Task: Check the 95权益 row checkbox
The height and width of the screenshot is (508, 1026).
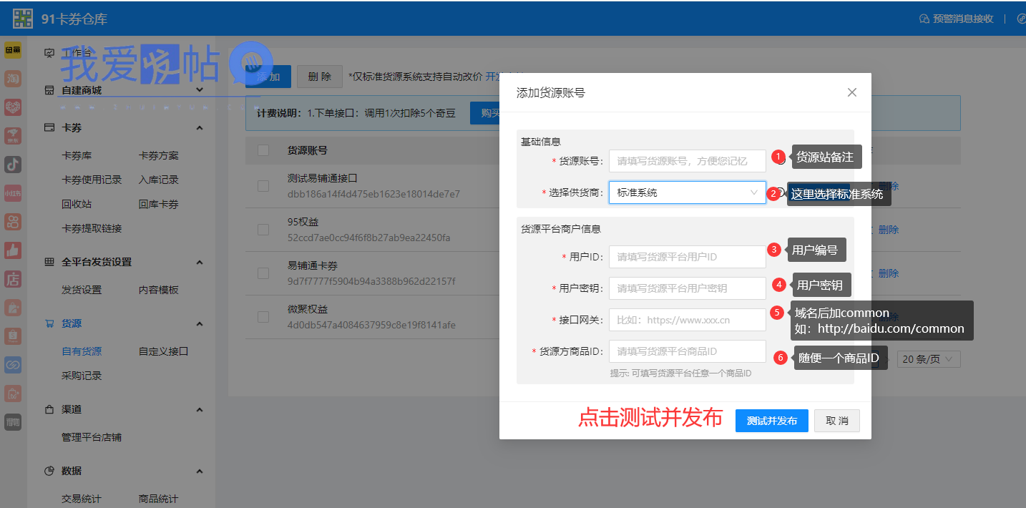Action: 263,230
